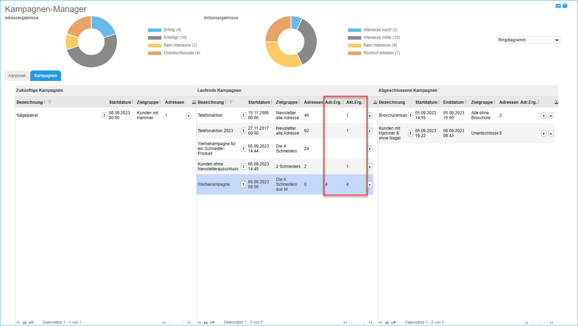The width and height of the screenshot is (578, 326).
Task: Click the mail envelope icon at top right
Action: [x=558, y=6]
